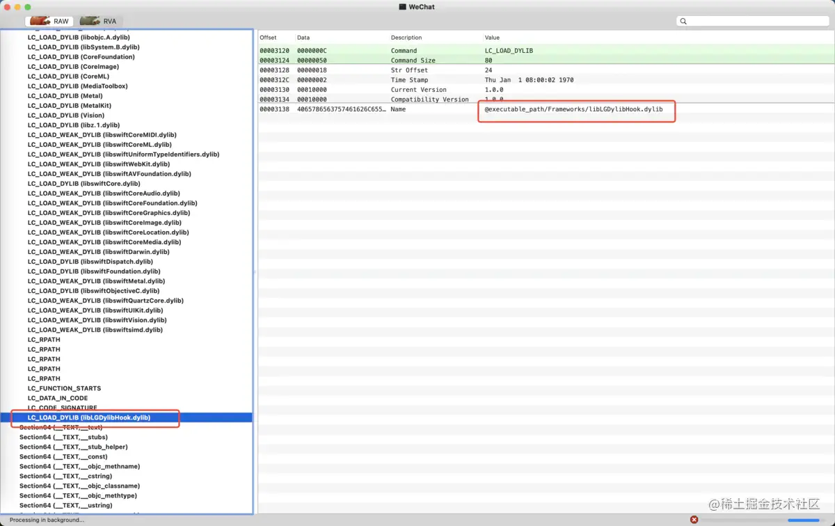The image size is (835, 526).
Task: Open Section64 (__TEXT,__cstring) entry
Action: [66, 476]
